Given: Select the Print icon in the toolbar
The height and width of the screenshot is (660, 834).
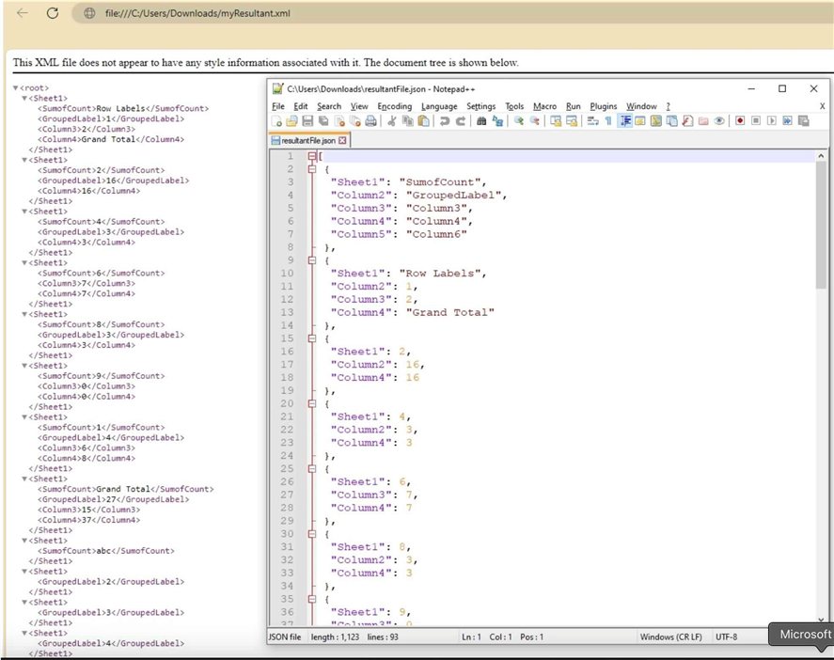Looking at the screenshot, I should [x=370, y=122].
